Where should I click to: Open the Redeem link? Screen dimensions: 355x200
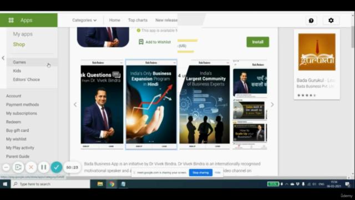[x=13, y=122]
